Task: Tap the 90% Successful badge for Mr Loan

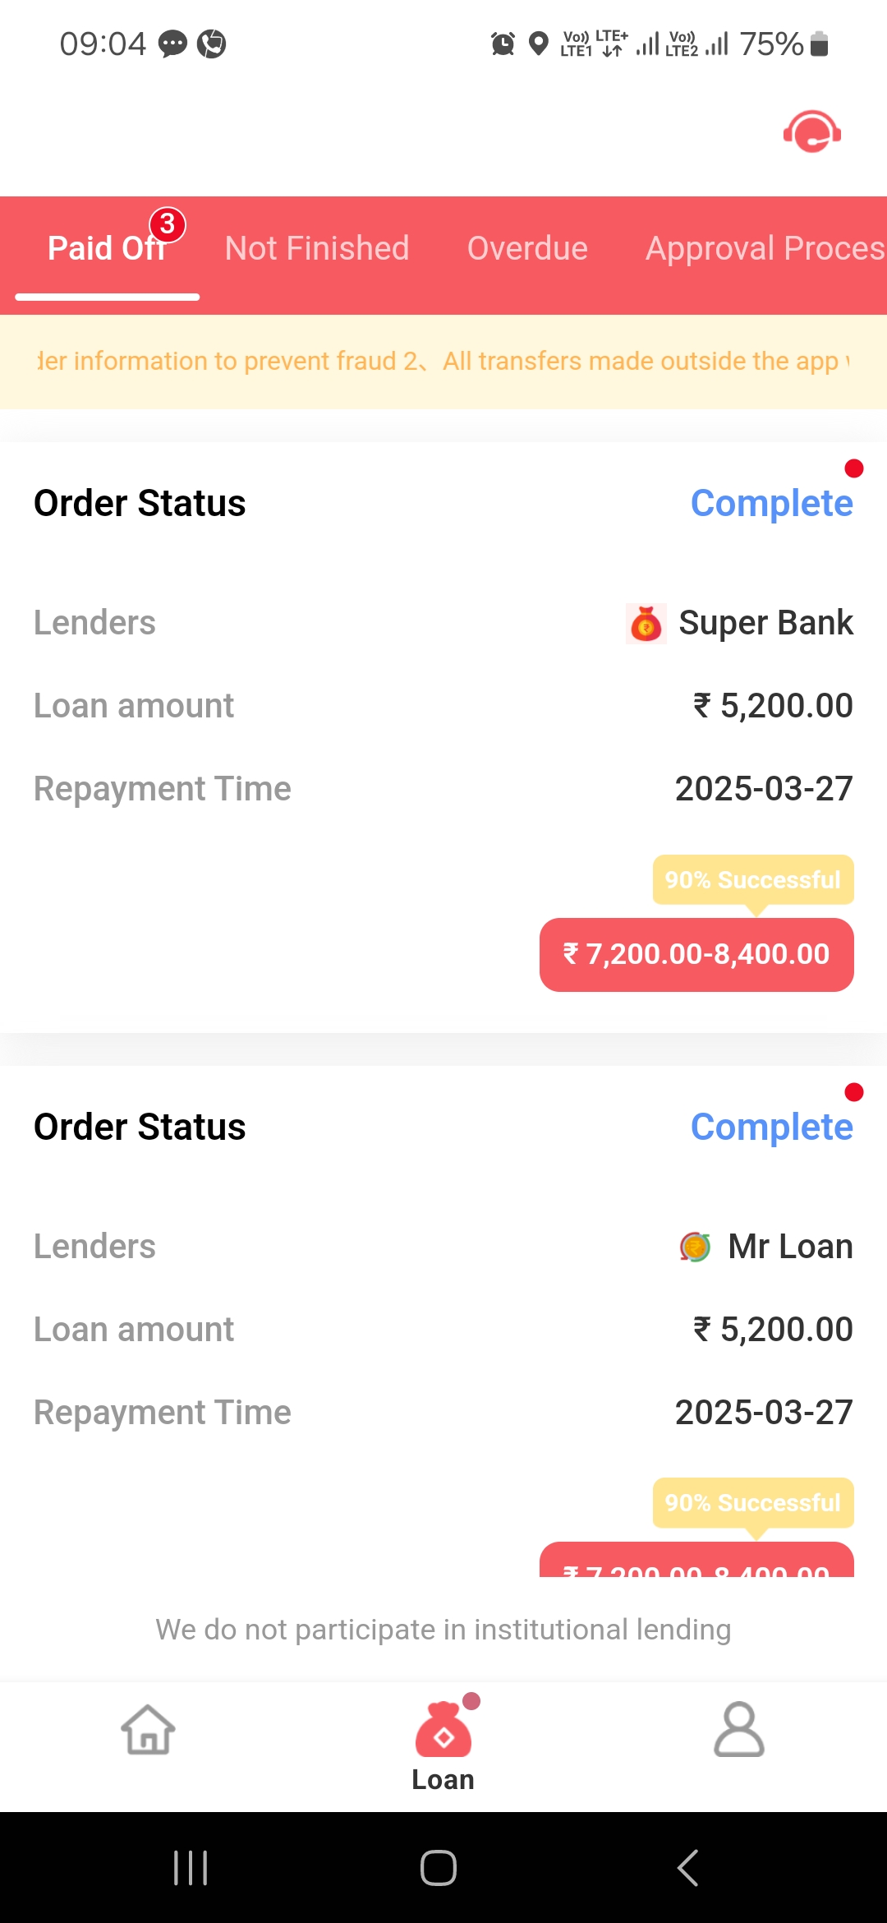Action: (753, 1503)
